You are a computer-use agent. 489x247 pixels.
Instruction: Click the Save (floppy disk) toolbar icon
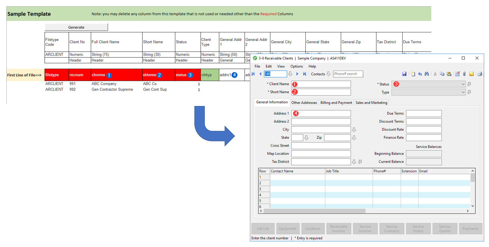(x=404, y=74)
